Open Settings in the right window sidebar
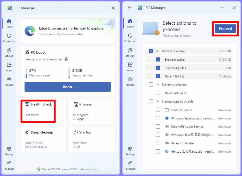 pos(130,151)
